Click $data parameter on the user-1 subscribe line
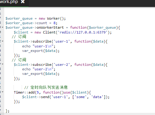155x115 pixels. coord(98,41)
